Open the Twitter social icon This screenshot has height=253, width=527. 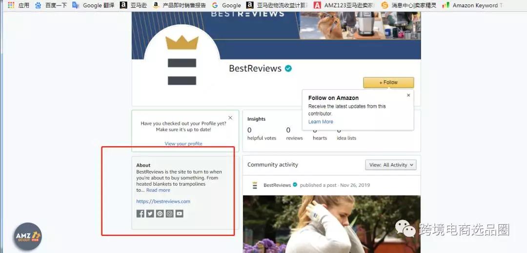pyautogui.click(x=150, y=214)
